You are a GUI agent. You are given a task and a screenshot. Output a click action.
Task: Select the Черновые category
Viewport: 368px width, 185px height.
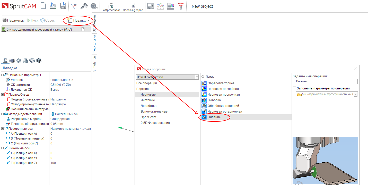(167, 95)
